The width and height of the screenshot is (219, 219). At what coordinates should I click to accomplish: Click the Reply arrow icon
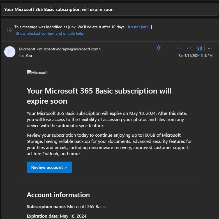click(169, 48)
